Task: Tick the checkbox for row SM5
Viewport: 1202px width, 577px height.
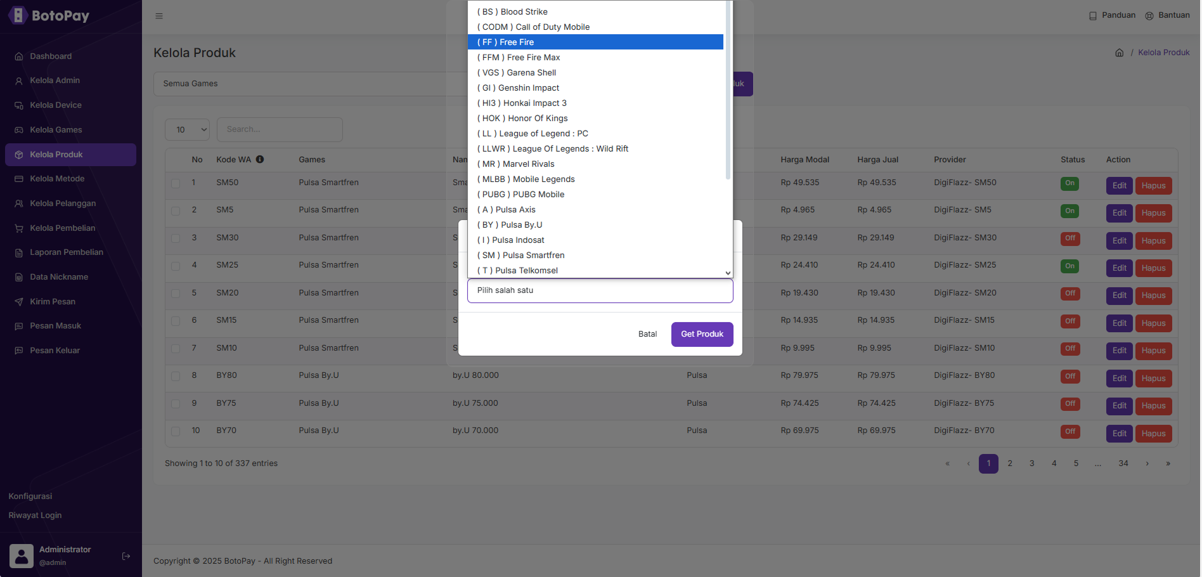Action: (176, 211)
